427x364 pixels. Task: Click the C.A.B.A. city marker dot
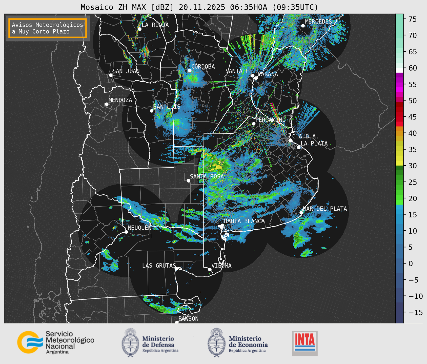pos(290,140)
